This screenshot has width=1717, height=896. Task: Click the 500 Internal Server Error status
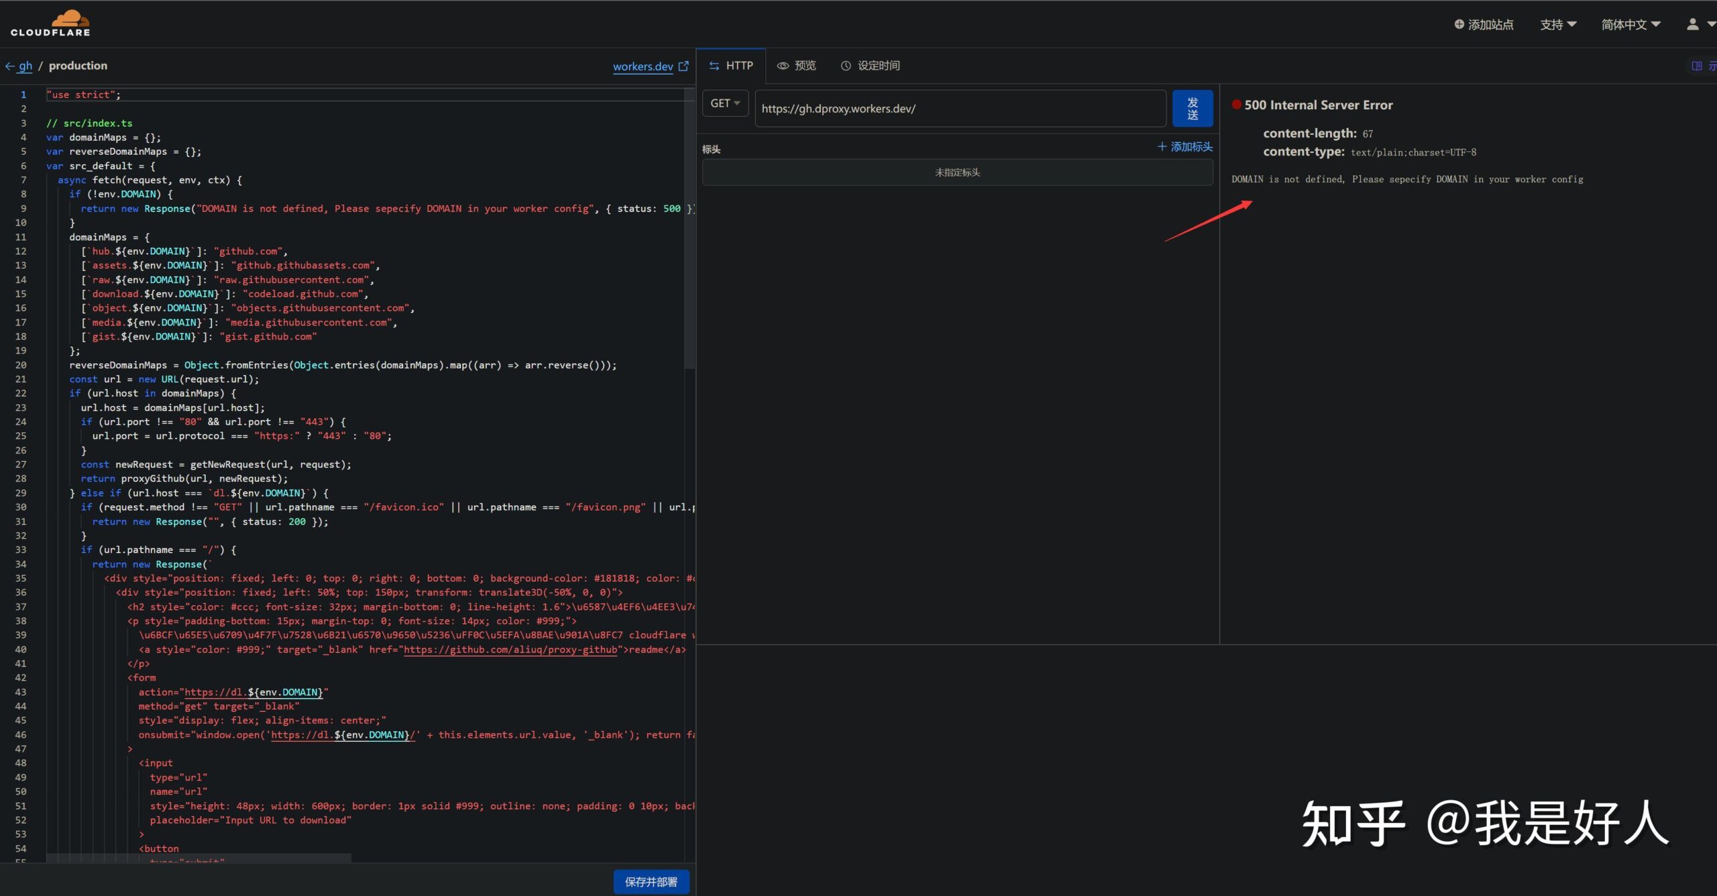(x=1318, y=105)
